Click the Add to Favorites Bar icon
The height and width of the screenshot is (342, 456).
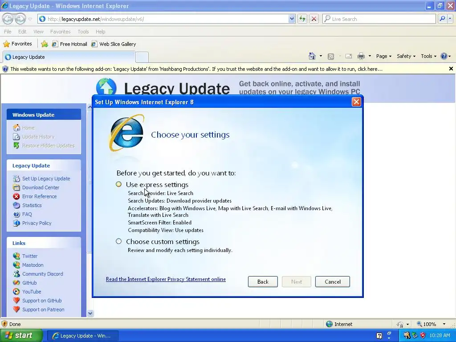(45, 44)
